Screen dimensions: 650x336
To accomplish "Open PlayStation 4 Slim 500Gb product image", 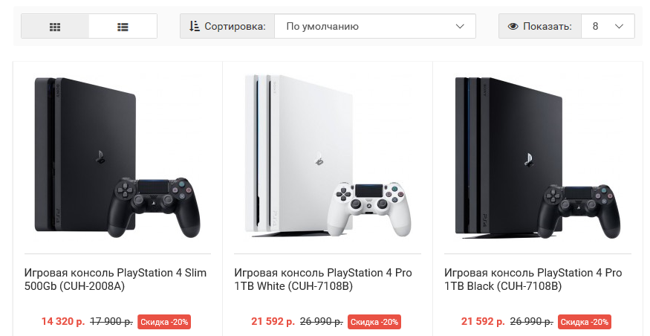I will [x=117, y=158].
